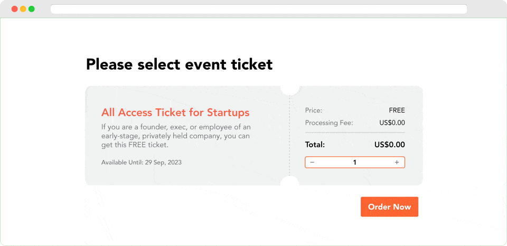Viewport: 507px width, 246px height.
Task: Click the dashed ticket perforation divider
Action: [289, 136]
